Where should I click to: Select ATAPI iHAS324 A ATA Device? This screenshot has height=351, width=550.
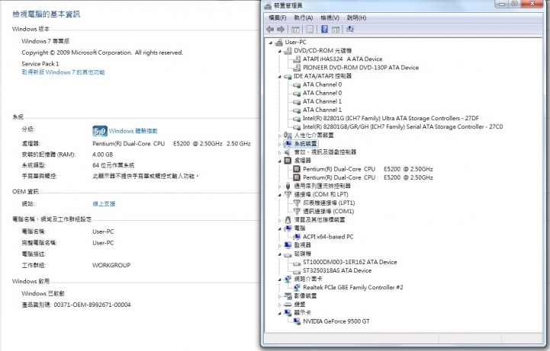(343, 59)
